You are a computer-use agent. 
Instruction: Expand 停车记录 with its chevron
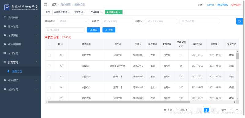click(36, 80)
